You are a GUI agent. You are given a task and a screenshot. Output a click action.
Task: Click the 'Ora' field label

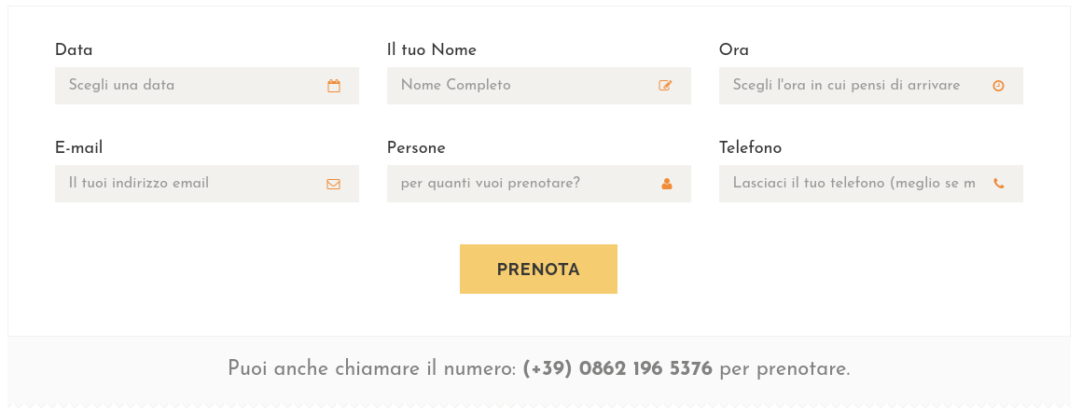(x=733, y=49)
